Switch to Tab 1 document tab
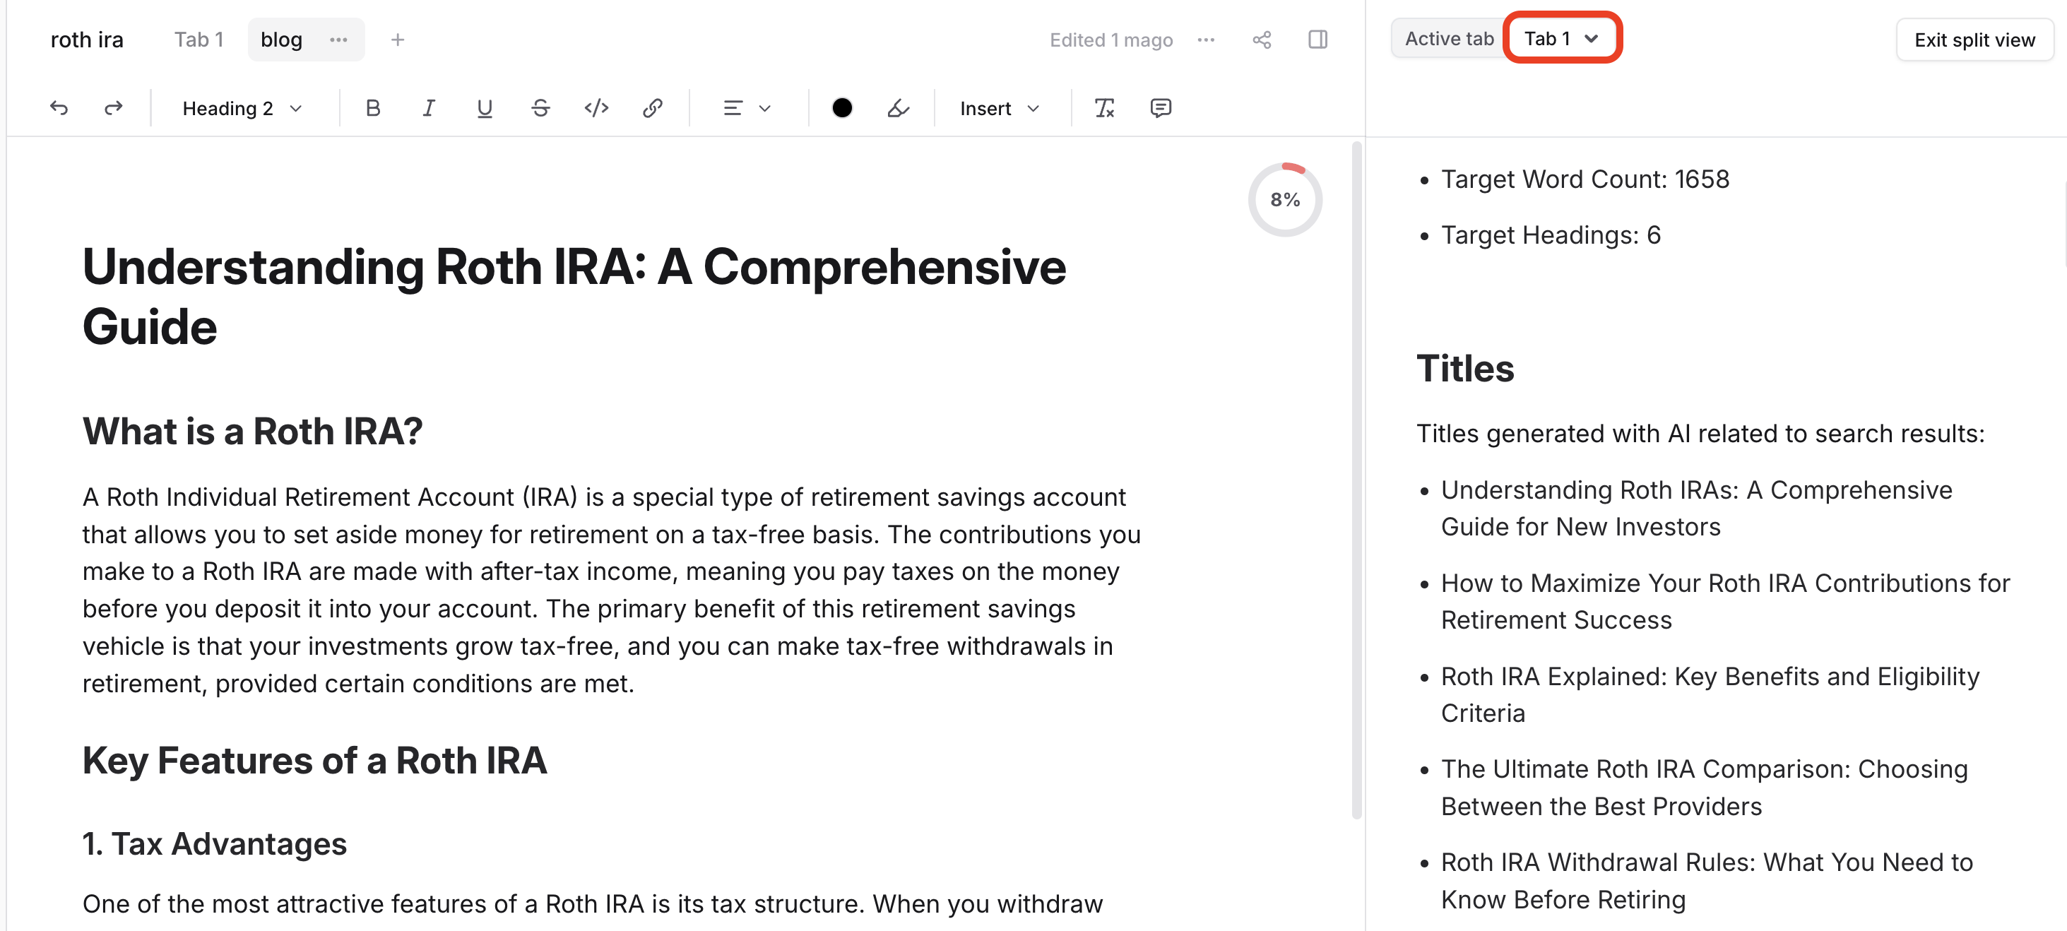This screenshot has height=931, width=2067. tap(199, 40)
